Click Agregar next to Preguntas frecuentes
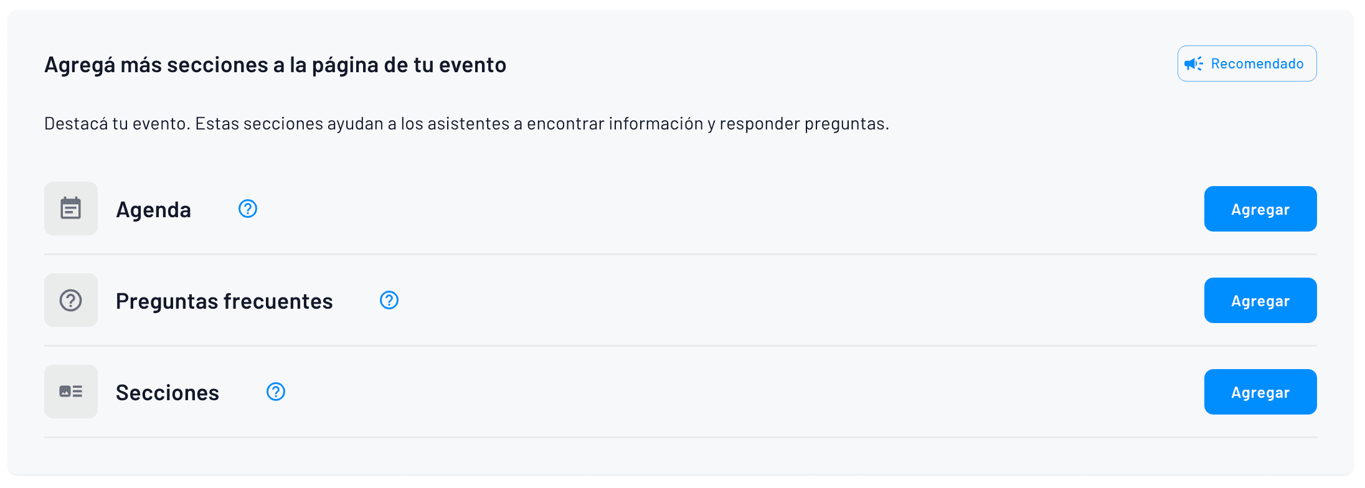The width and height of the screenshot is (1365, 488). pos(1260,300)
